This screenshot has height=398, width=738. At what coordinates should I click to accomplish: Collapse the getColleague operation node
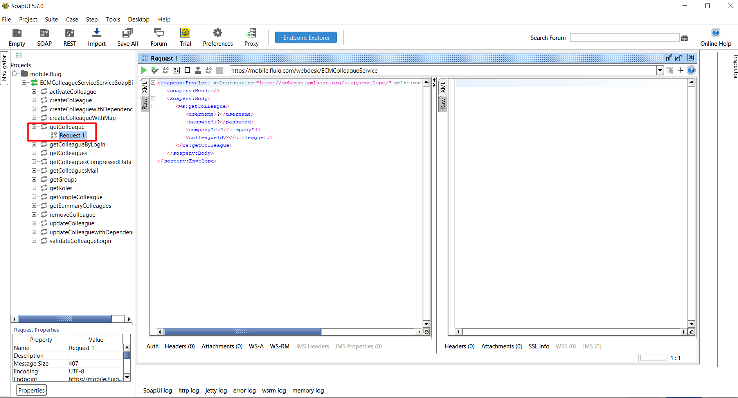point(34,127)
